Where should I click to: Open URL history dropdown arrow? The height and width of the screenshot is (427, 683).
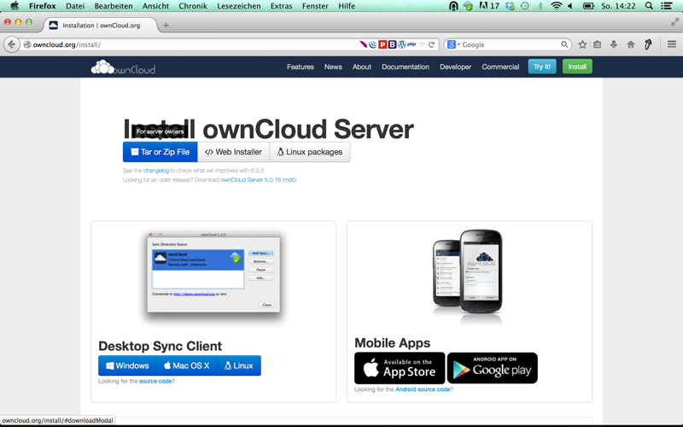422,44
